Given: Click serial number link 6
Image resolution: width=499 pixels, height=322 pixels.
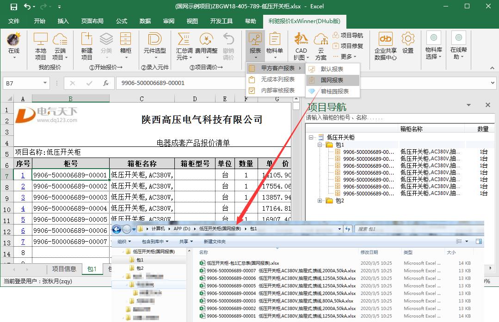Looking at the screenshot, I should (23, 231).
